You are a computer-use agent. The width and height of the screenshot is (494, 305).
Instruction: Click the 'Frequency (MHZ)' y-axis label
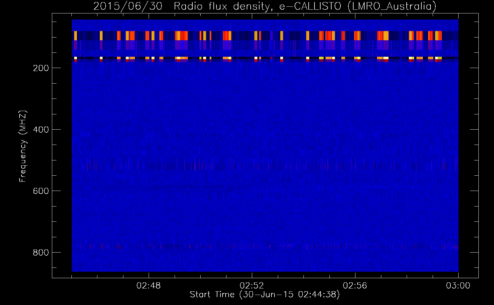(x=23, y=146)
